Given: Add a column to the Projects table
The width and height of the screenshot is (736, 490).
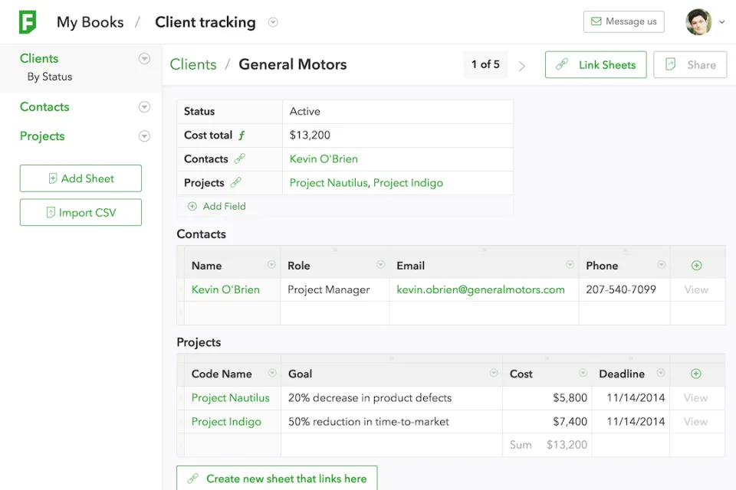Looking at the screenshot, I should (696, 374).
